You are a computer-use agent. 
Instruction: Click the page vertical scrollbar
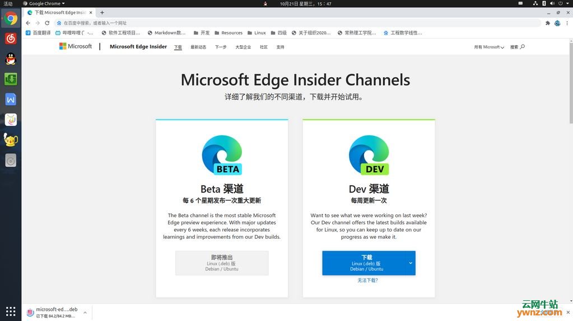tap(571, 82)
